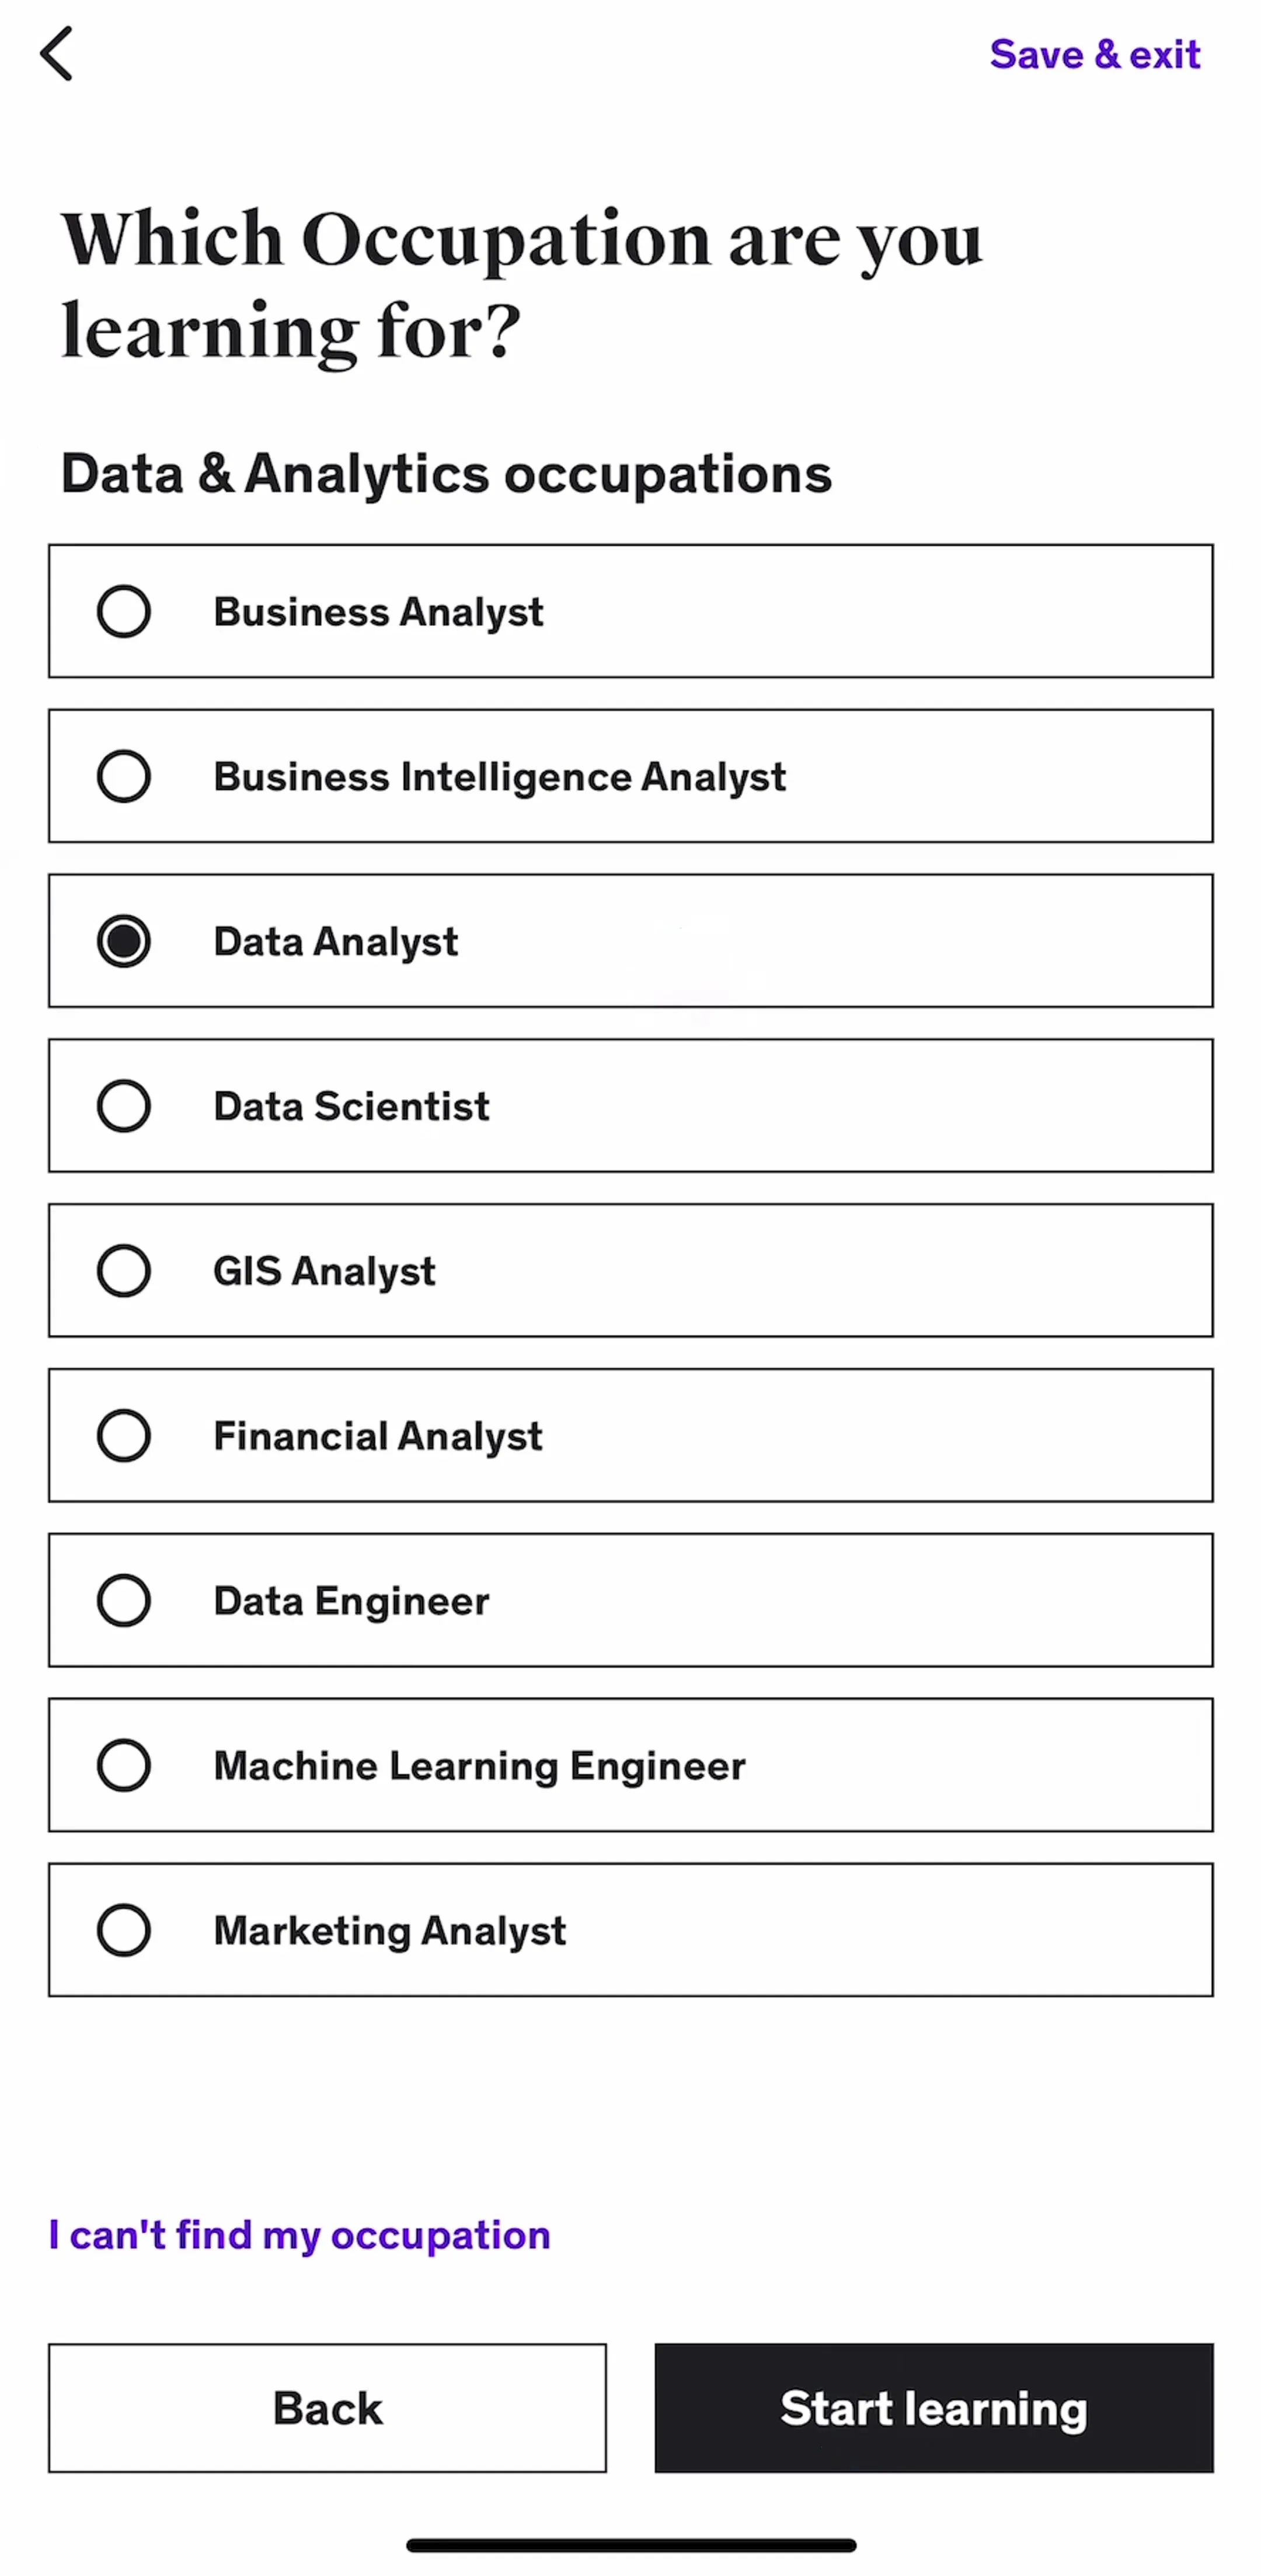This screenshot has width=1261, height=2576.
Task: Choose the Data Engineer radio circle
Action: point(124,1600)
